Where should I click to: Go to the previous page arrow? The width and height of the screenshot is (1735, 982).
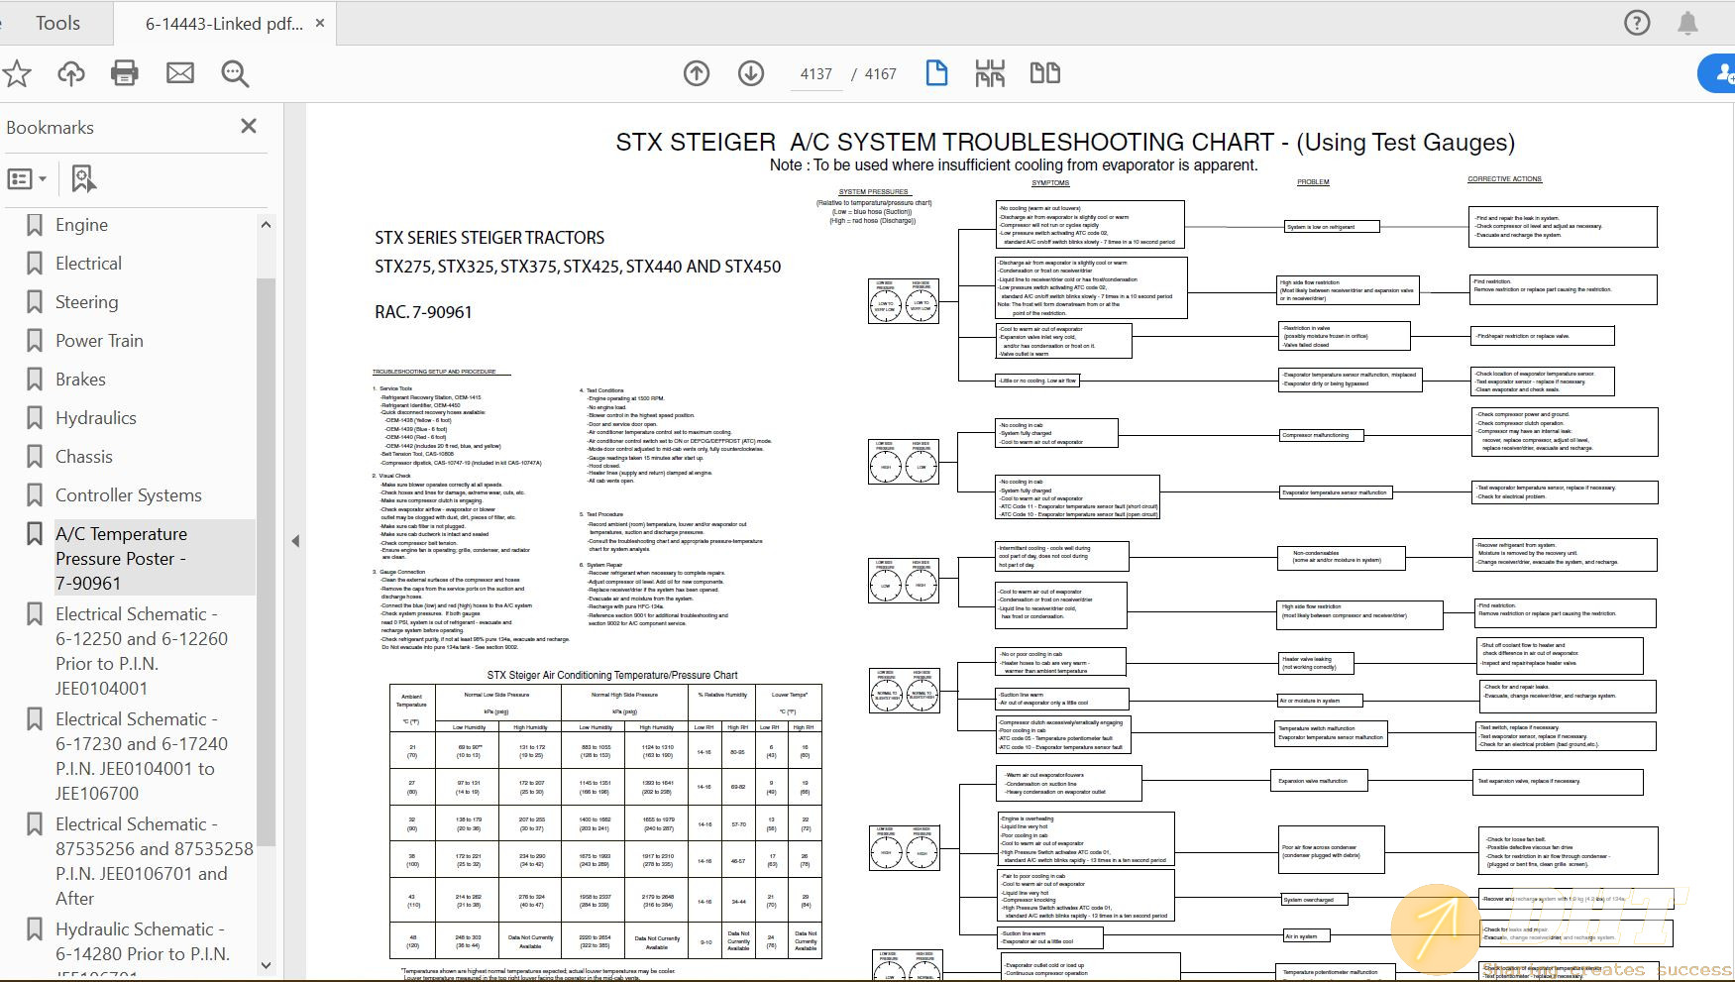click(697, 73)
